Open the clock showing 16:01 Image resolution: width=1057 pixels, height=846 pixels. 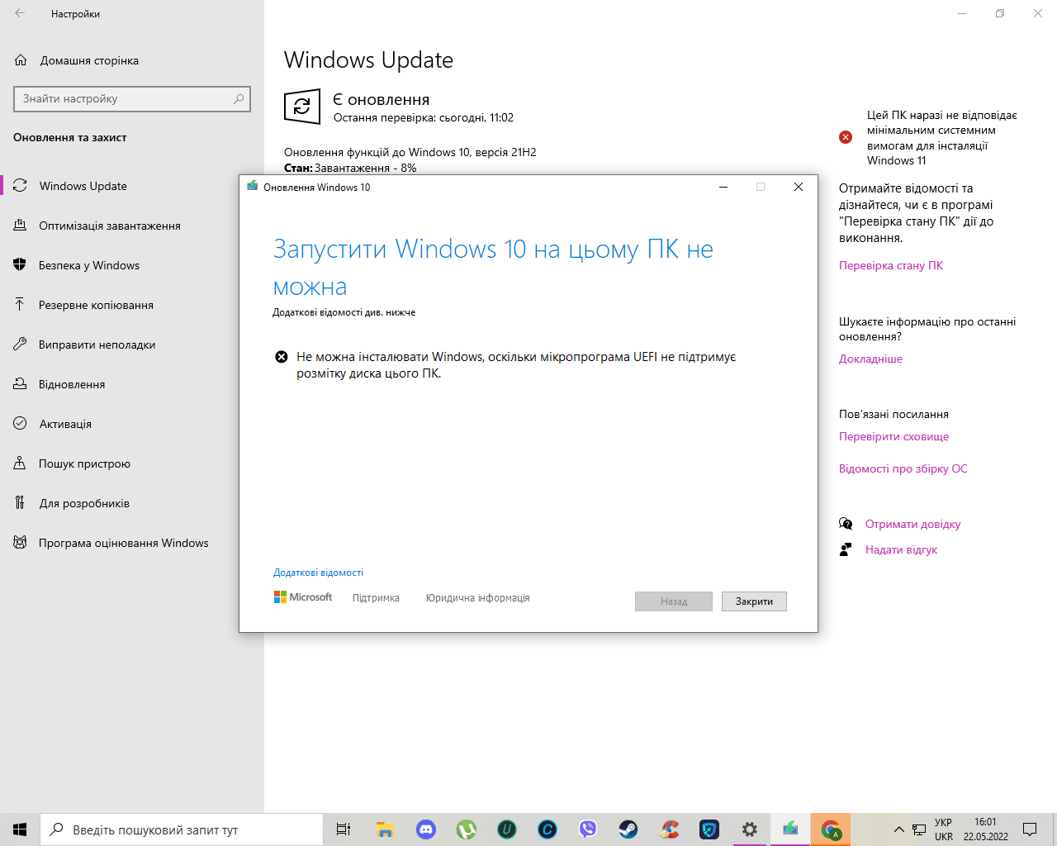[x=986, y=829]
